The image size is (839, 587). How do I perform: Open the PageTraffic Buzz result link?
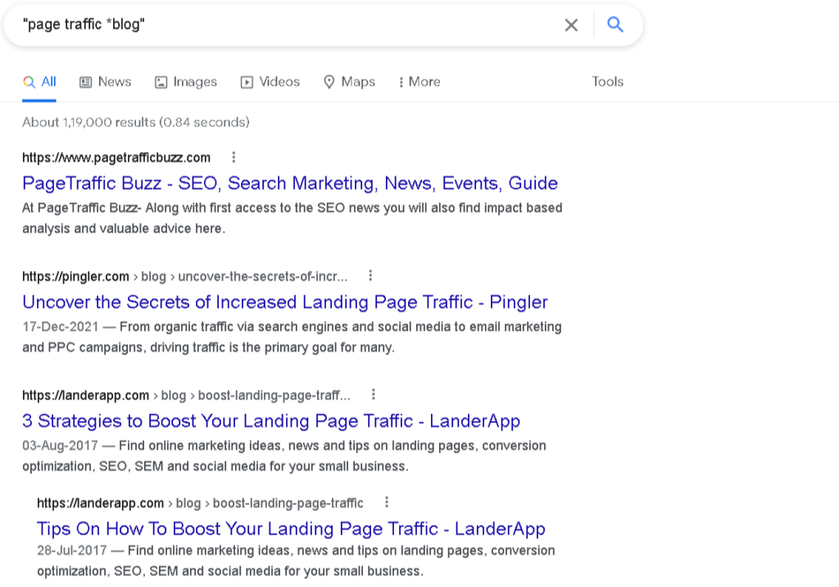pos(289,183)
